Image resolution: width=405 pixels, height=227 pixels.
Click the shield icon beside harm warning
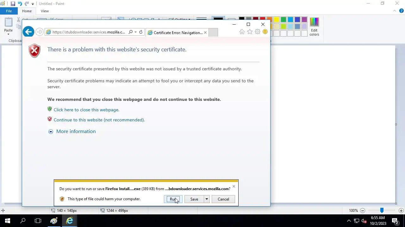[x=62, y=199]
